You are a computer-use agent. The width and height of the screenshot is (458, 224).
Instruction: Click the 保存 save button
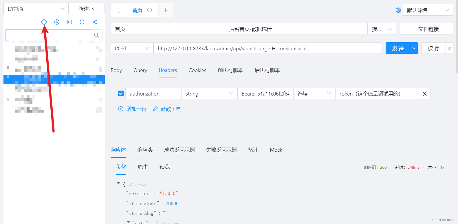433,48
